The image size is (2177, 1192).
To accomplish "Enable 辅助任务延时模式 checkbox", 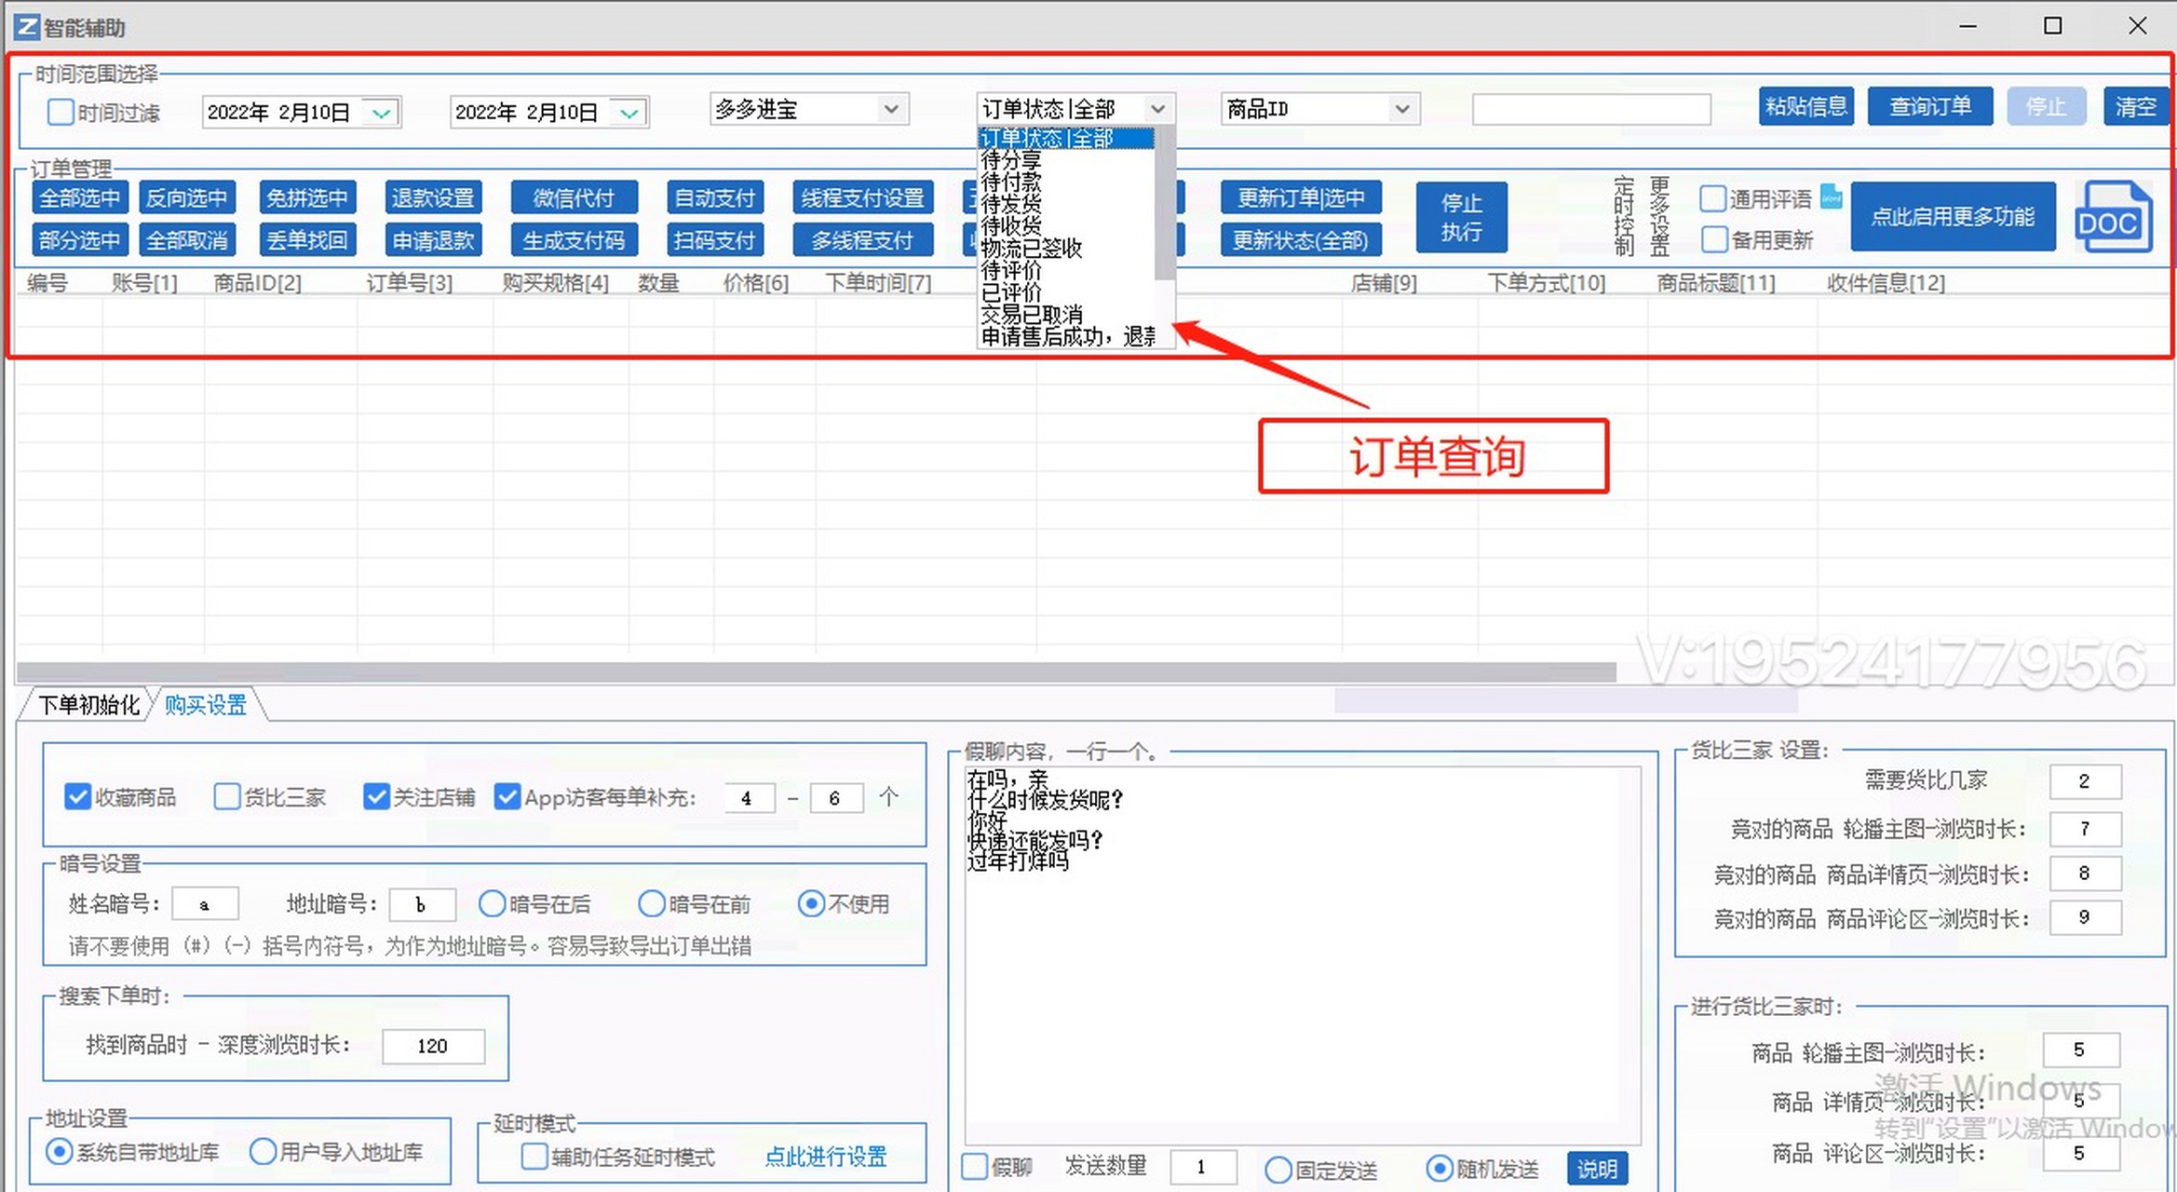I will tap(534, 1156).
